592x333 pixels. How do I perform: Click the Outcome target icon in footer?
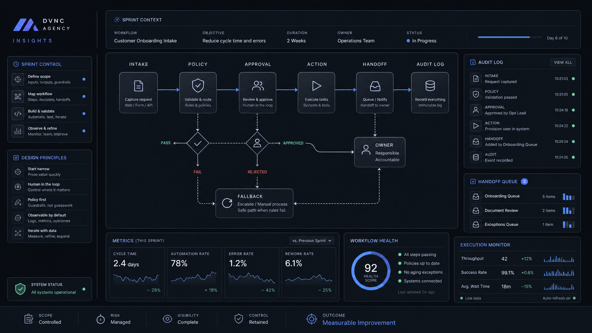coord(312,319)
